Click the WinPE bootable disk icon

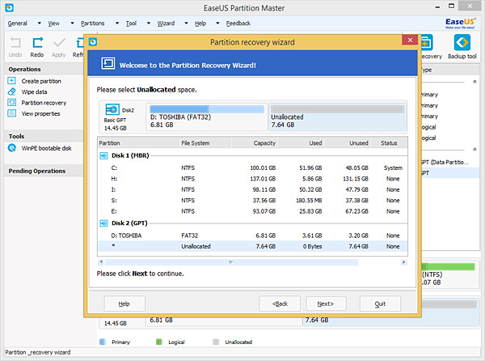(x=12, y=148)
